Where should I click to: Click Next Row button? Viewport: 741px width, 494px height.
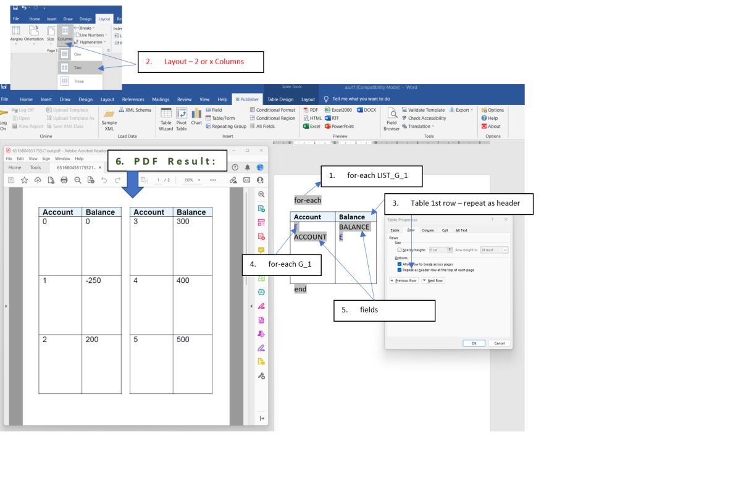point(433,280)
